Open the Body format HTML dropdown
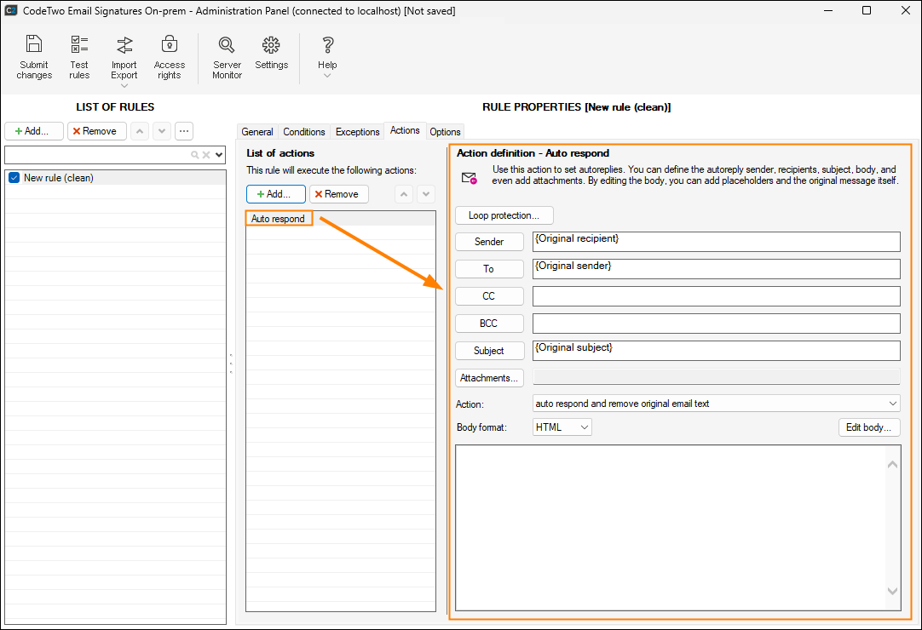The image size is (922, 630). click(562, 427)
